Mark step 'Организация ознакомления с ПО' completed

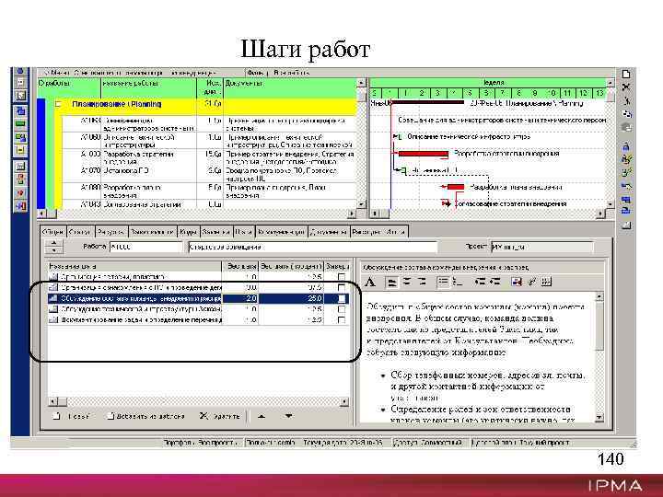point(341,287)
